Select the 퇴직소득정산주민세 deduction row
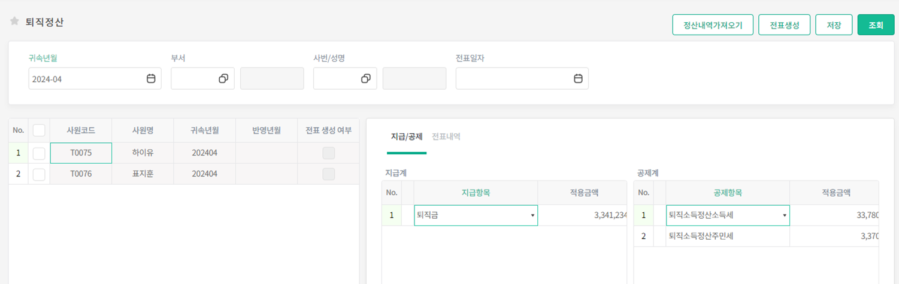The image size is (899, 284). click(x=727, y=237)
